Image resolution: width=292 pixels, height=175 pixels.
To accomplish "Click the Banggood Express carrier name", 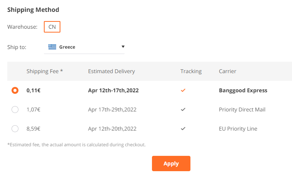I will point(243,90).
